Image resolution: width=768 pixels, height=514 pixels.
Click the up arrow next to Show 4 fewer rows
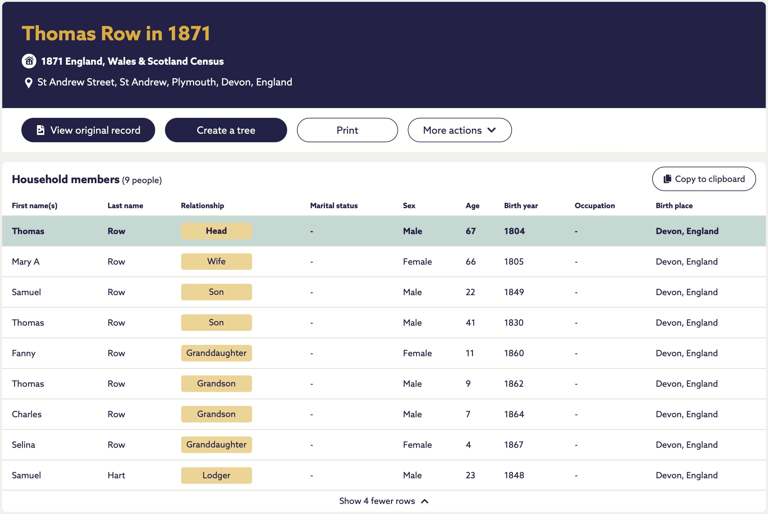(425, 501)
